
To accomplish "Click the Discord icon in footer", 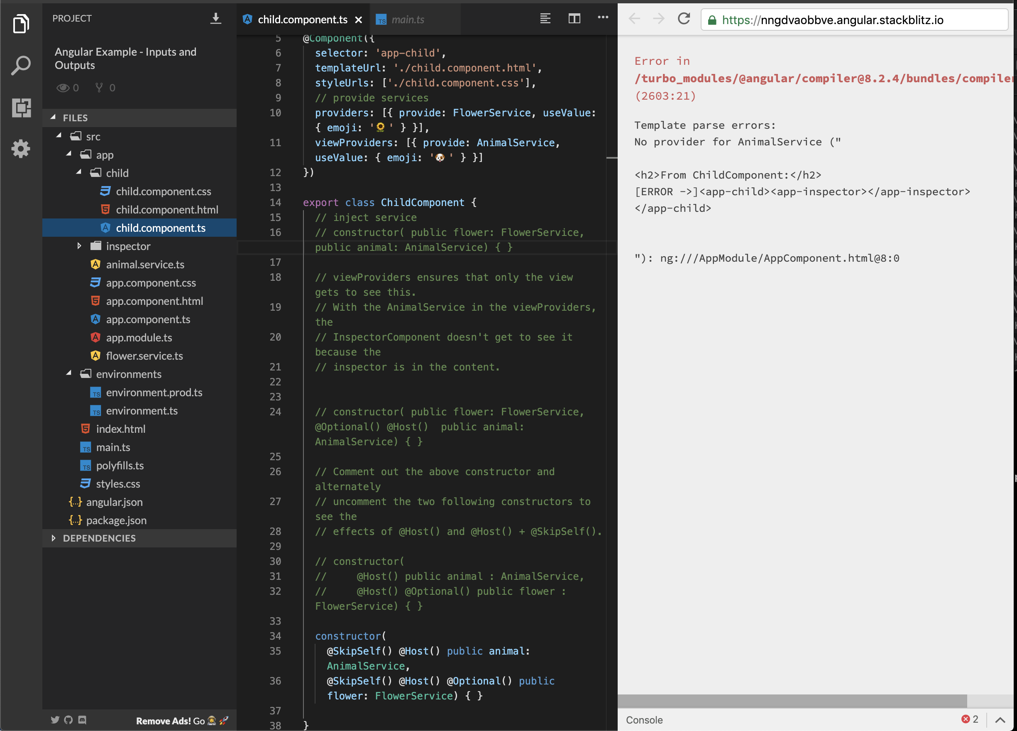I will pyautogui.click(x=82, y=720).
